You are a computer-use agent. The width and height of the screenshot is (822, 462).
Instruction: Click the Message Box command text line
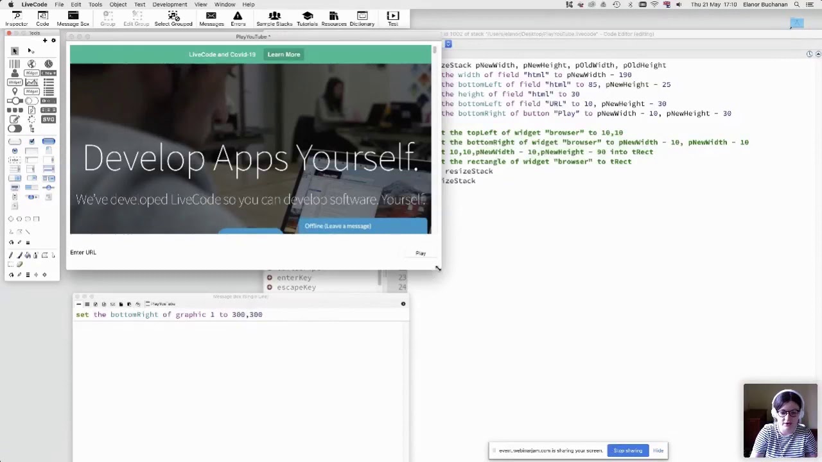pos(240,314)
